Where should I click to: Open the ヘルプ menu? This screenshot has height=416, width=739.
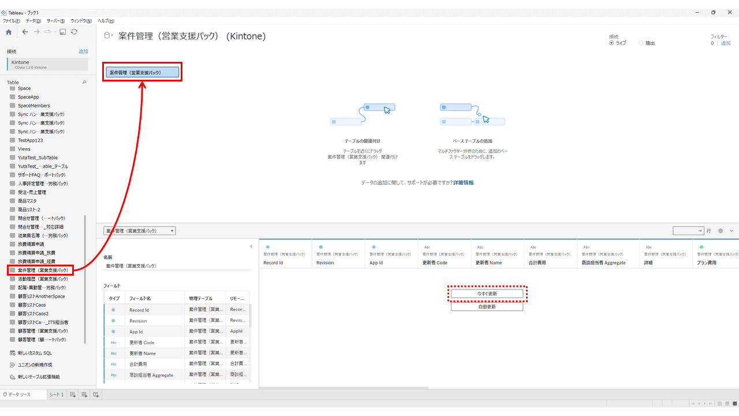pyautogui.click(x=106, y=21)
